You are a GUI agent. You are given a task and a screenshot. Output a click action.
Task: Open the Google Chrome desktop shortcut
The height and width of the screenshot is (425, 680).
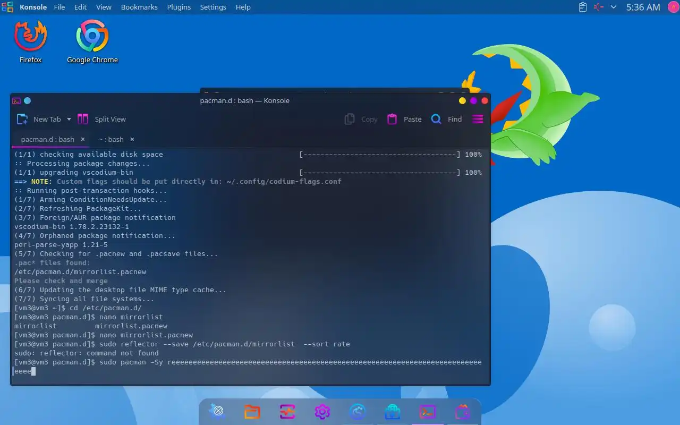coord(92,42)
